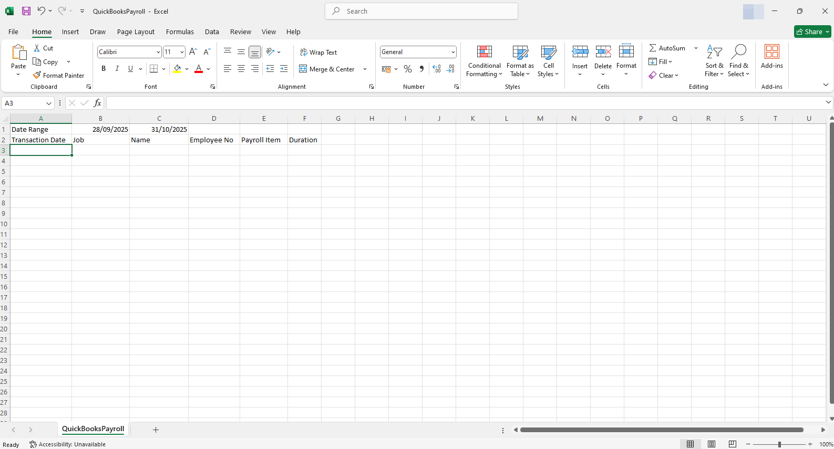
Task: Toggle Italic formatting
Action: click(x=117, y=69)
